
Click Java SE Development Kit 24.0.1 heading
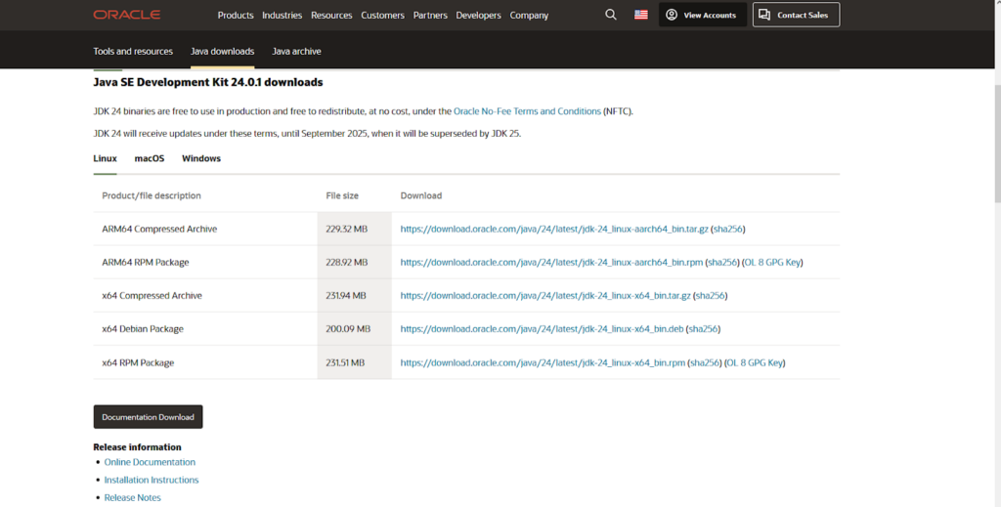click(x=208, y=82)
